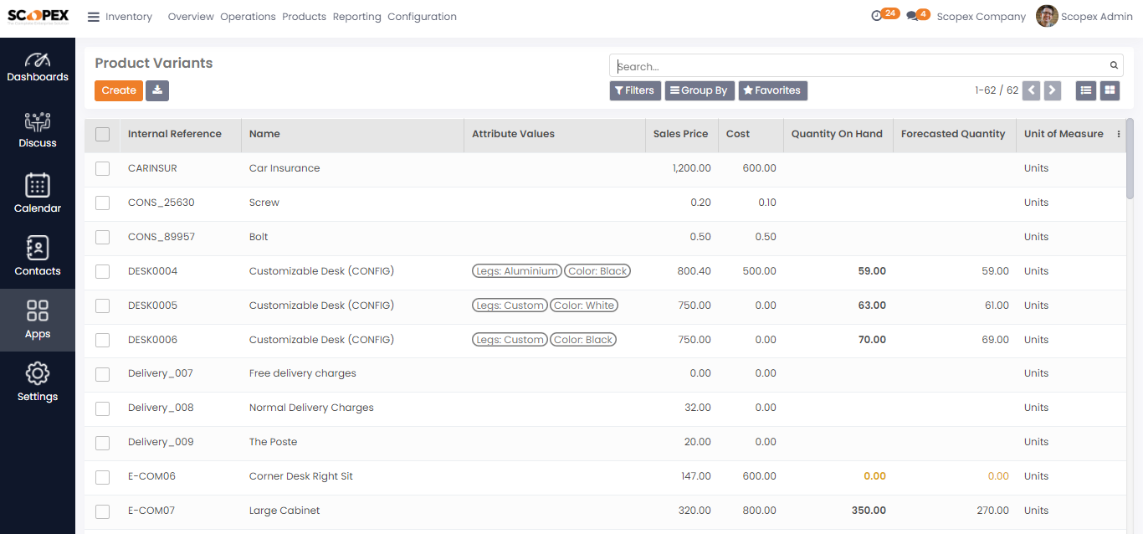Click the download export icon button
The height and width of the screenshot is (534, 1143).
point(157,90)
